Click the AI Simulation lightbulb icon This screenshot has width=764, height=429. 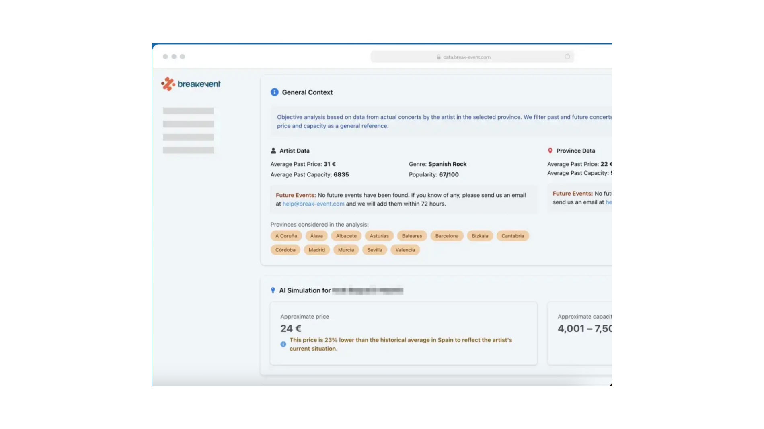pyautogui.click(x=273, y=290)
